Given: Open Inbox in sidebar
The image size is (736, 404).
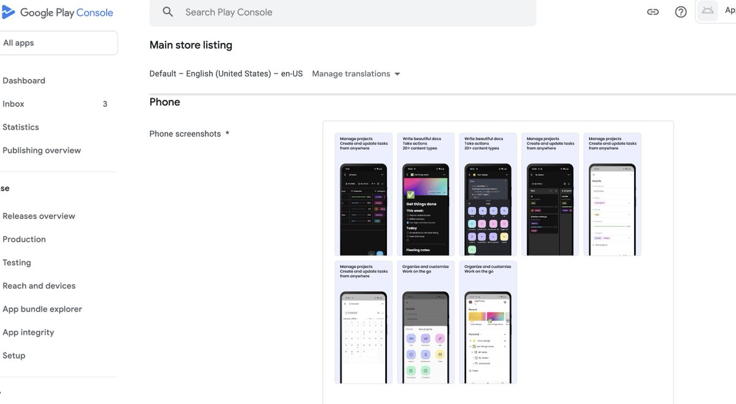Looking at the screenshot, I should click(x=13, y=104).
